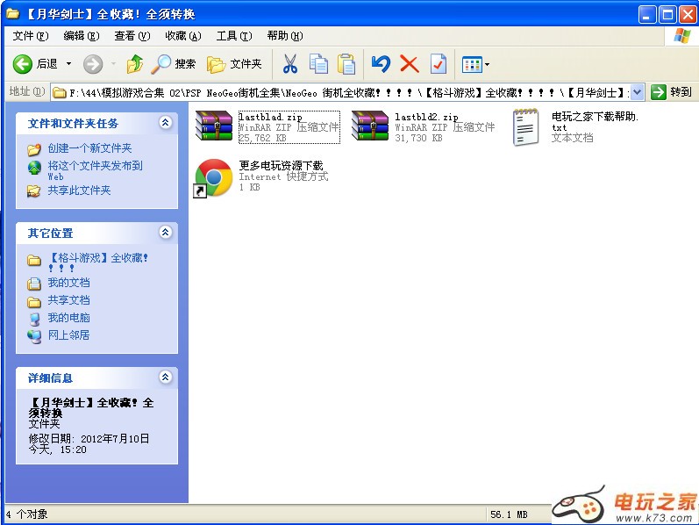This screenshot has height=525, width=699.
Task: Click the share folder hand icon
Action: (34, 191)
